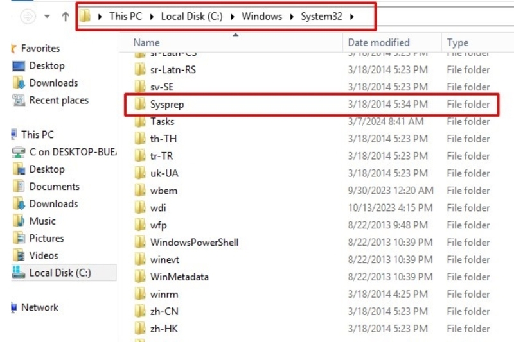
Task: Select the uk-UA folder
Action: tap(164, 173)
